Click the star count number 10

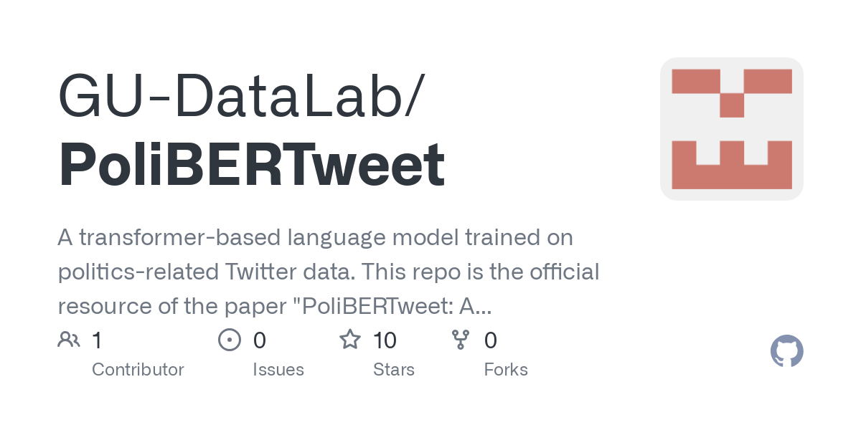tap(385, 340)
